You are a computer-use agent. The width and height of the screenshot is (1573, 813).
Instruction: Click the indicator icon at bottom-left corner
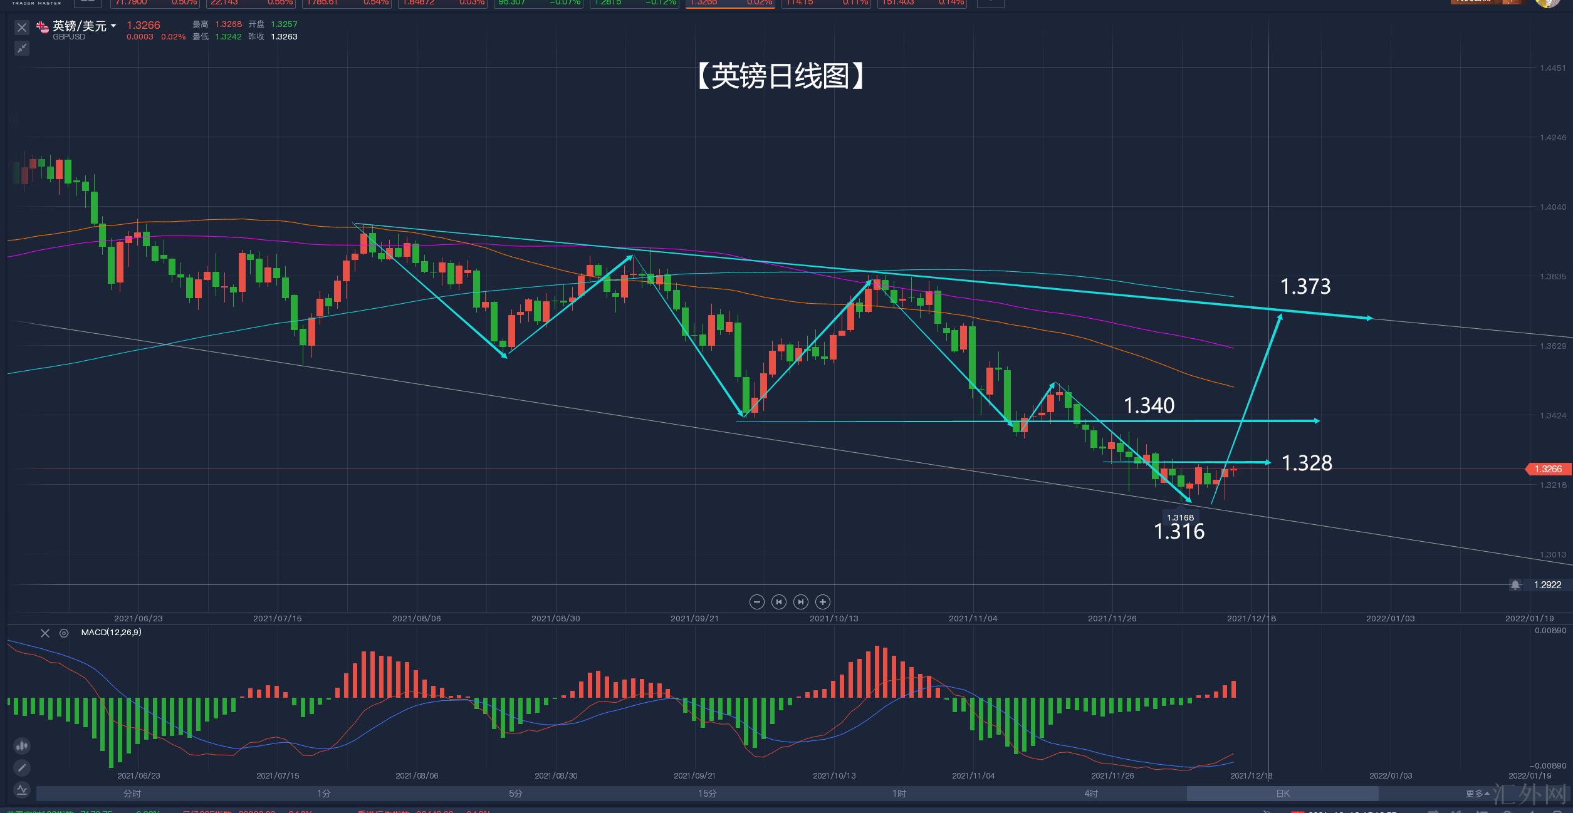point(22,790)
